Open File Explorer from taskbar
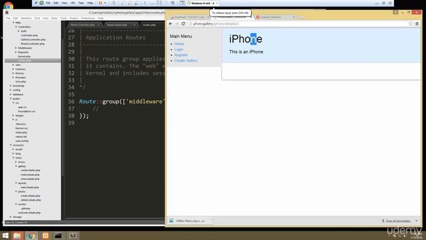 click(17, 235)
